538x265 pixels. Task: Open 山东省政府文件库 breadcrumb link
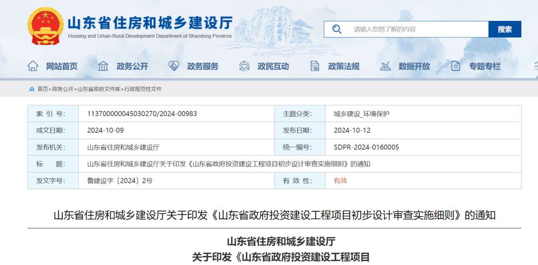tap(99, 89)
